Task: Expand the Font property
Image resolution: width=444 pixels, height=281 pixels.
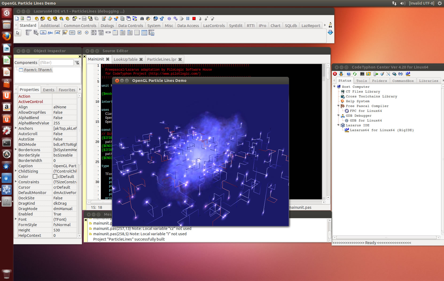Action: (16, 219)
